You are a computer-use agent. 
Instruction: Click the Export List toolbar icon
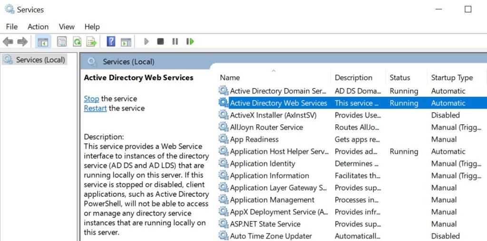pos(91,42)
